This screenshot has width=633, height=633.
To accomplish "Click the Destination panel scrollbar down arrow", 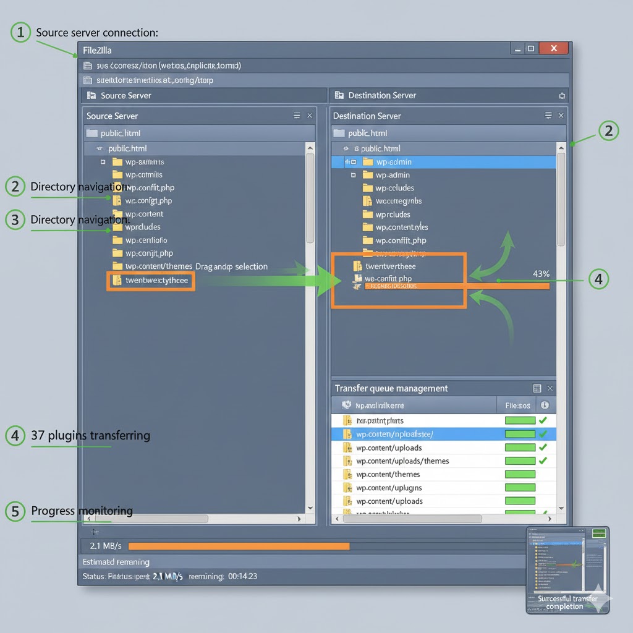I will click(x=561, y=508).
